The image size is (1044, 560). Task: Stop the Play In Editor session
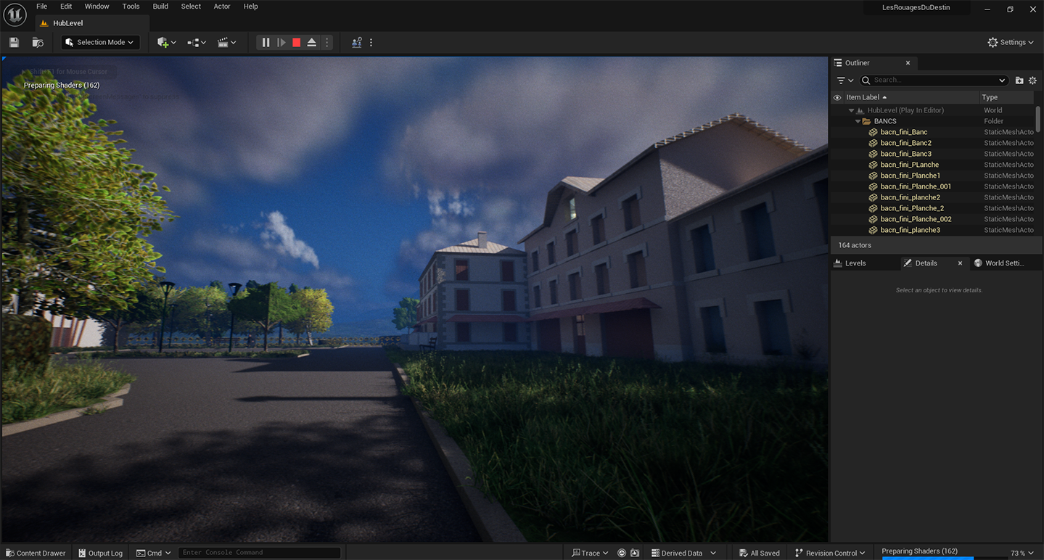(296, 42)
